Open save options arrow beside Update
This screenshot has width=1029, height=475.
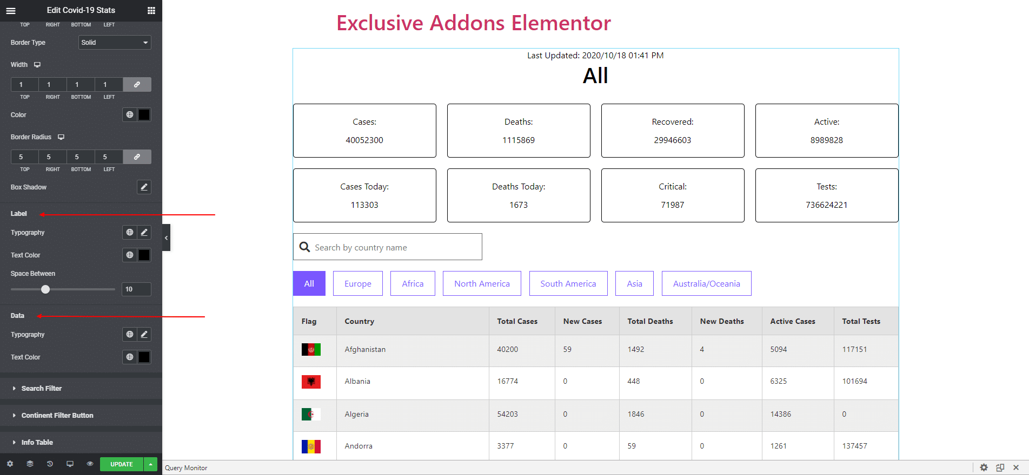pos(150,464)
